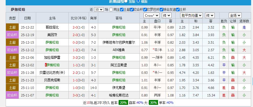The image size is (253, 107).
Task: Open the 贝雷达比历克(中) team link
Action: (52, 73)
